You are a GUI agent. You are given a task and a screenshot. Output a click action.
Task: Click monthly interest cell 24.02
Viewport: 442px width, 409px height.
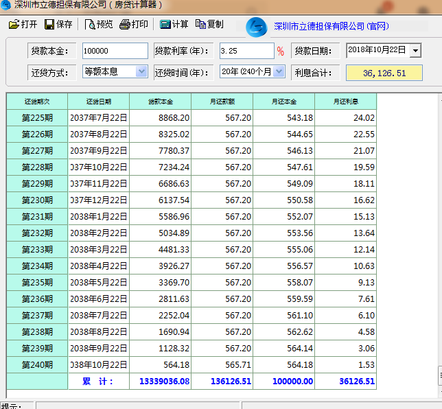[346, 118]
